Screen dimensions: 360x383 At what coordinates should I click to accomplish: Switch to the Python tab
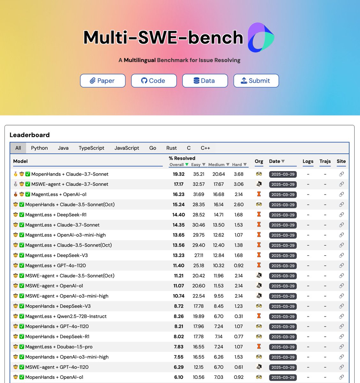coord(39,148)
